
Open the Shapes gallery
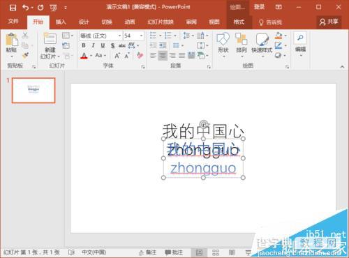pos(223,44)
